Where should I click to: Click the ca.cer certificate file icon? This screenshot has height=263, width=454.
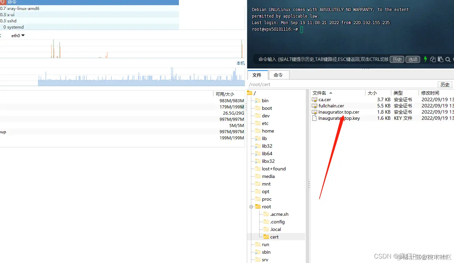pos(314,99)
